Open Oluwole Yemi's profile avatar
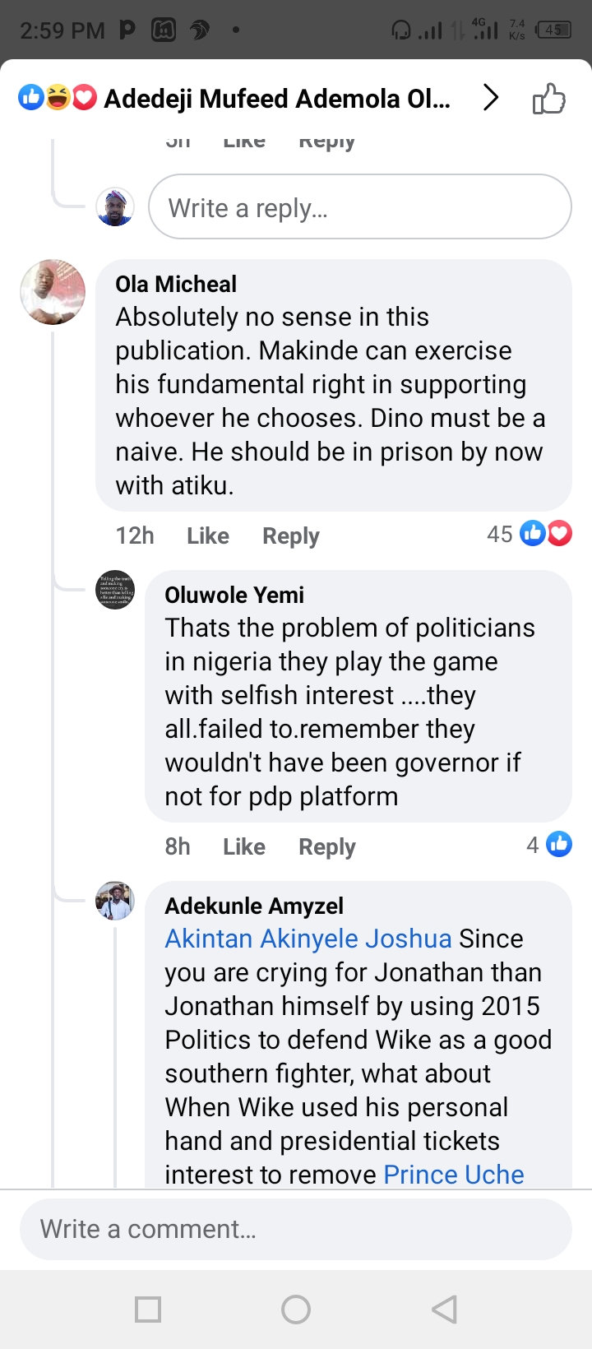This screenshot has width=592, height=1349. tap(115, 590)
